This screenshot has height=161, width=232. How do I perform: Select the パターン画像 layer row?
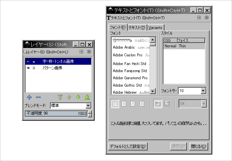click(58, 68)
